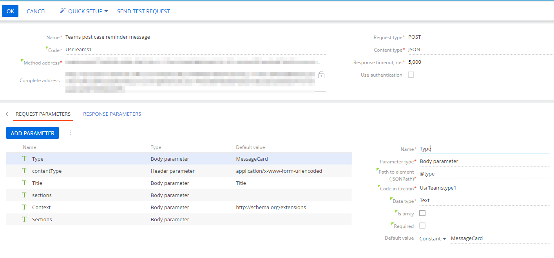Switch to the Response Parameters tab
The height and width of the screenshot is (258, 554).
112,114
